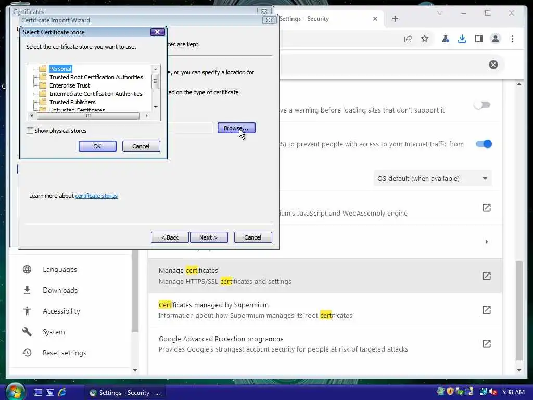
Task: Click Show desktop quick launch icon
Action: coord(37,393)
